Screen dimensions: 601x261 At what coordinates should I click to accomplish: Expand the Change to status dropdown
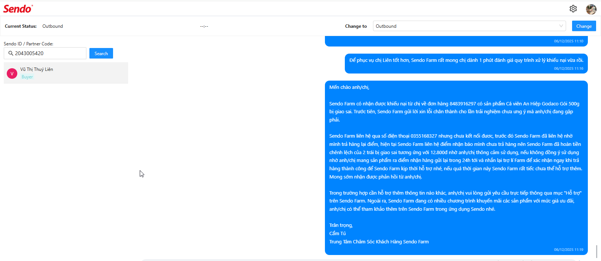470,26
